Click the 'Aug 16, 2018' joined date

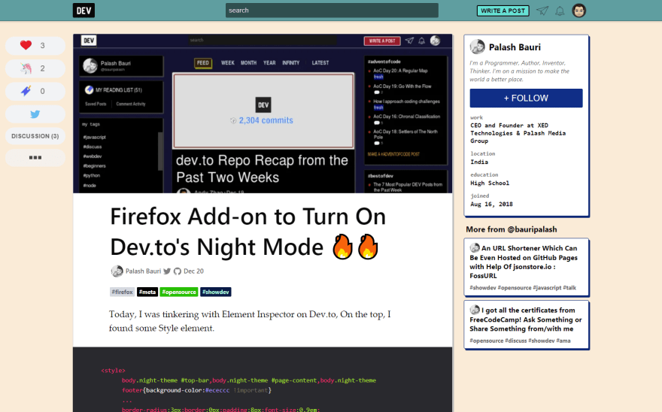point(491,204)
